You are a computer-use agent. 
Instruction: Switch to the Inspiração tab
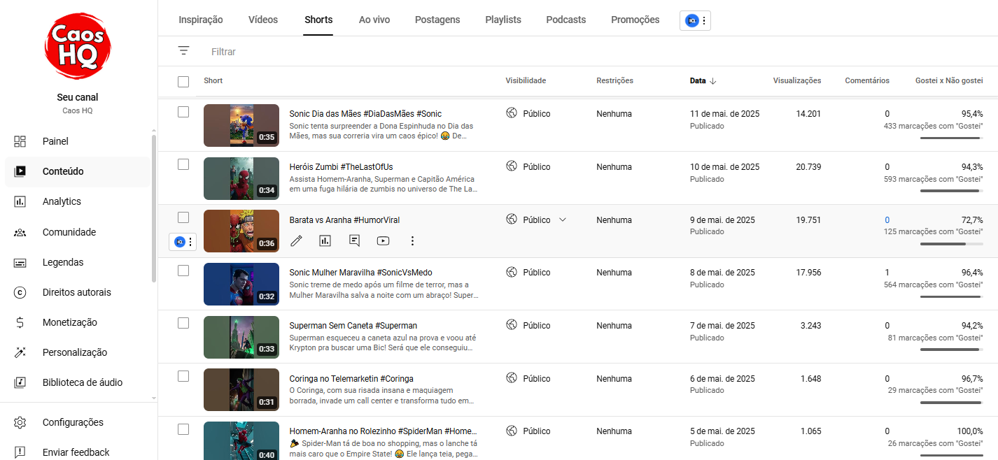click(x=201, y=20)
